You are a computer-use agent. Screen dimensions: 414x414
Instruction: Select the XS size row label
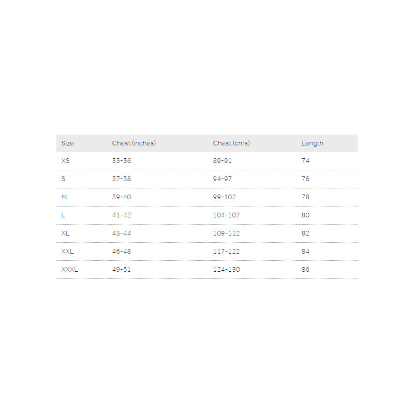click(65, 161)
